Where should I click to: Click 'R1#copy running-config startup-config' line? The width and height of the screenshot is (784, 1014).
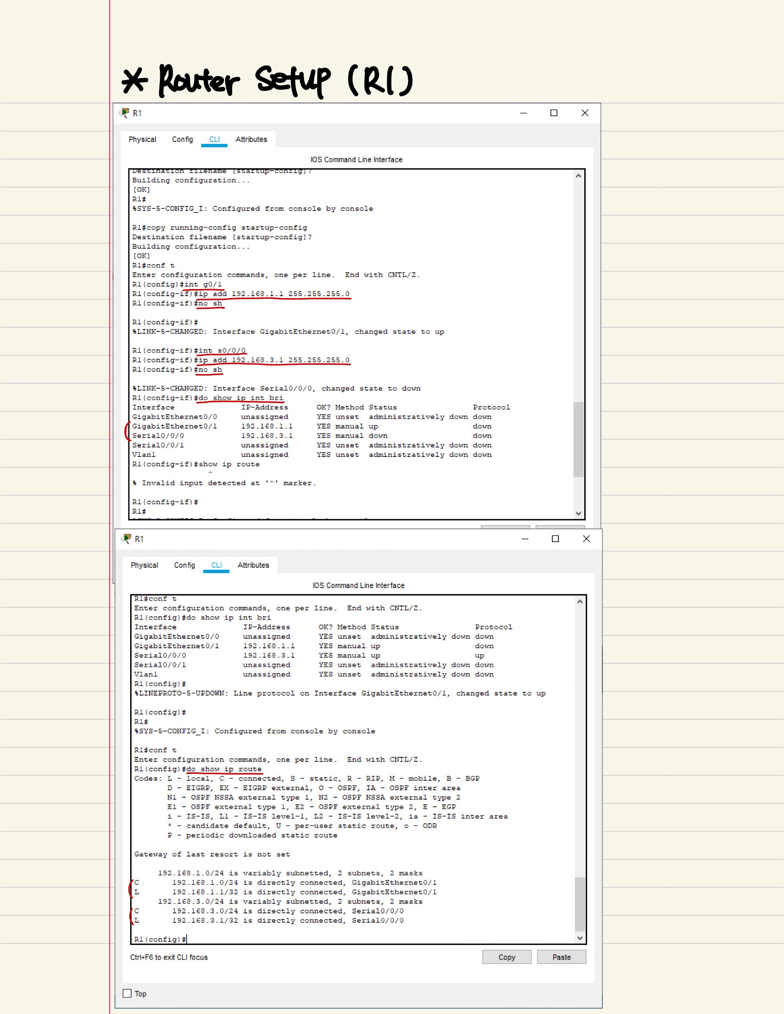[x=220, y=228]
